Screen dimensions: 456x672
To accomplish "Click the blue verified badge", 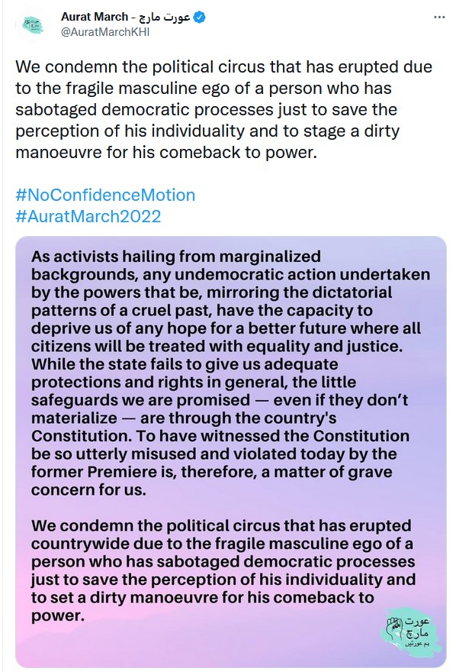I will (x=199, y=17).
